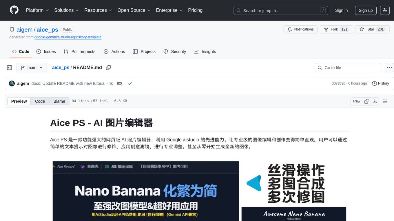This screenshot has height=221, width=394.
Task: Expand the Resources menu
Action: [98, 10]
